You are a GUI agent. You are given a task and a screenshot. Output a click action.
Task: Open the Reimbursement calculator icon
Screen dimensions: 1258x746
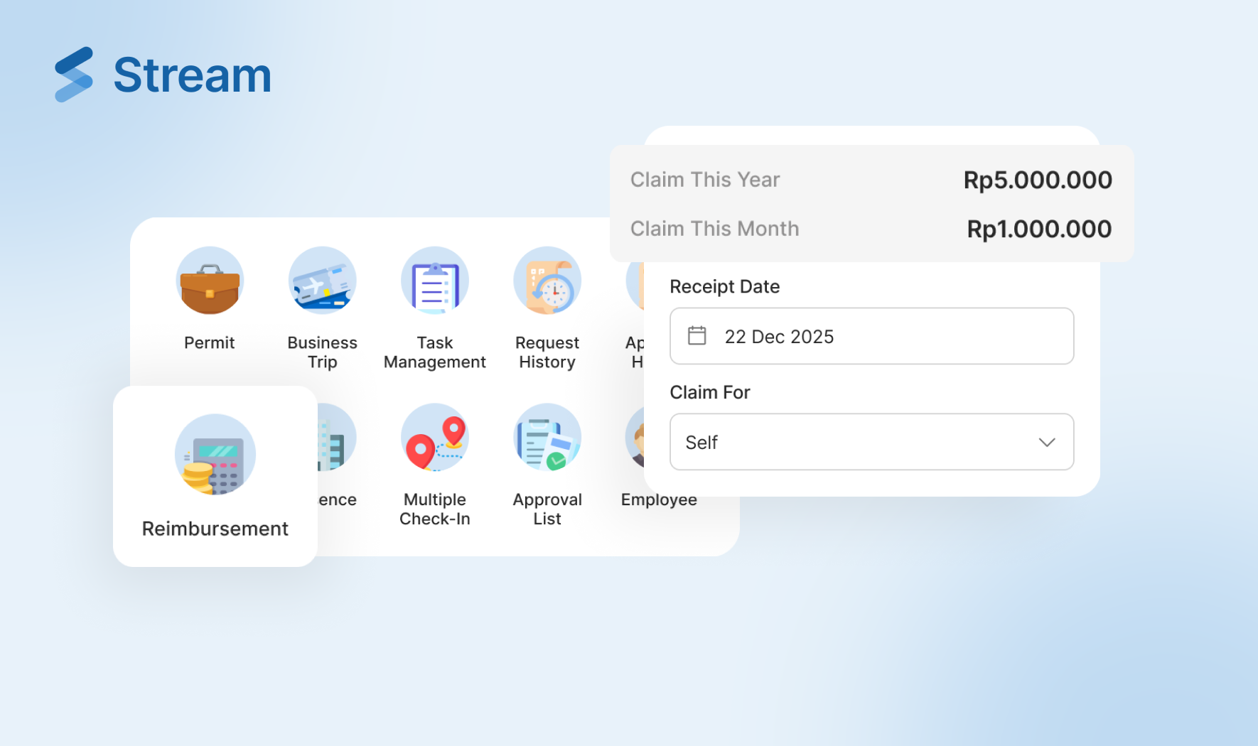click(215, 455)
